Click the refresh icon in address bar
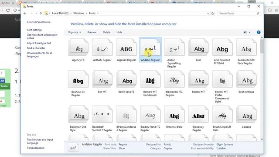Screen dimensions: 279x157 click(212, 14)
